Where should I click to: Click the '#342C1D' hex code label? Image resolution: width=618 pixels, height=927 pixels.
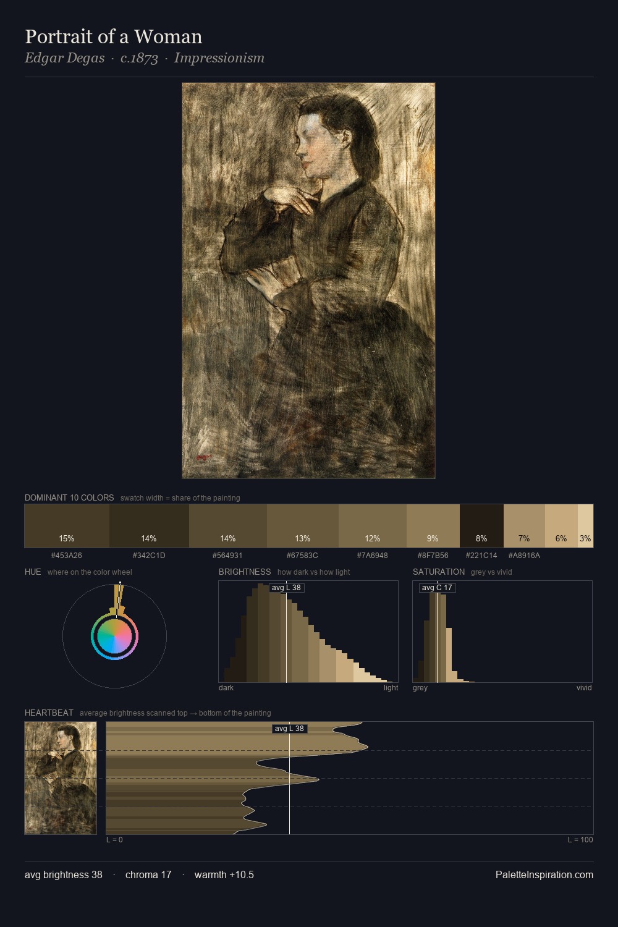(149, 556)
